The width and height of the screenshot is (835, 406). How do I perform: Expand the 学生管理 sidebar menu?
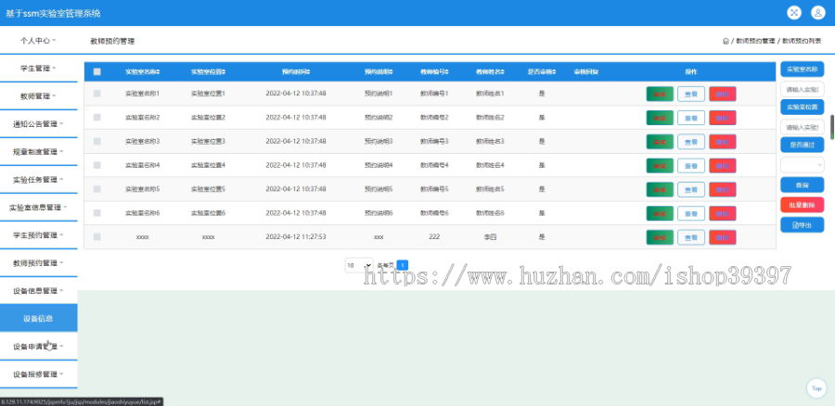click(x=38, y=68)
